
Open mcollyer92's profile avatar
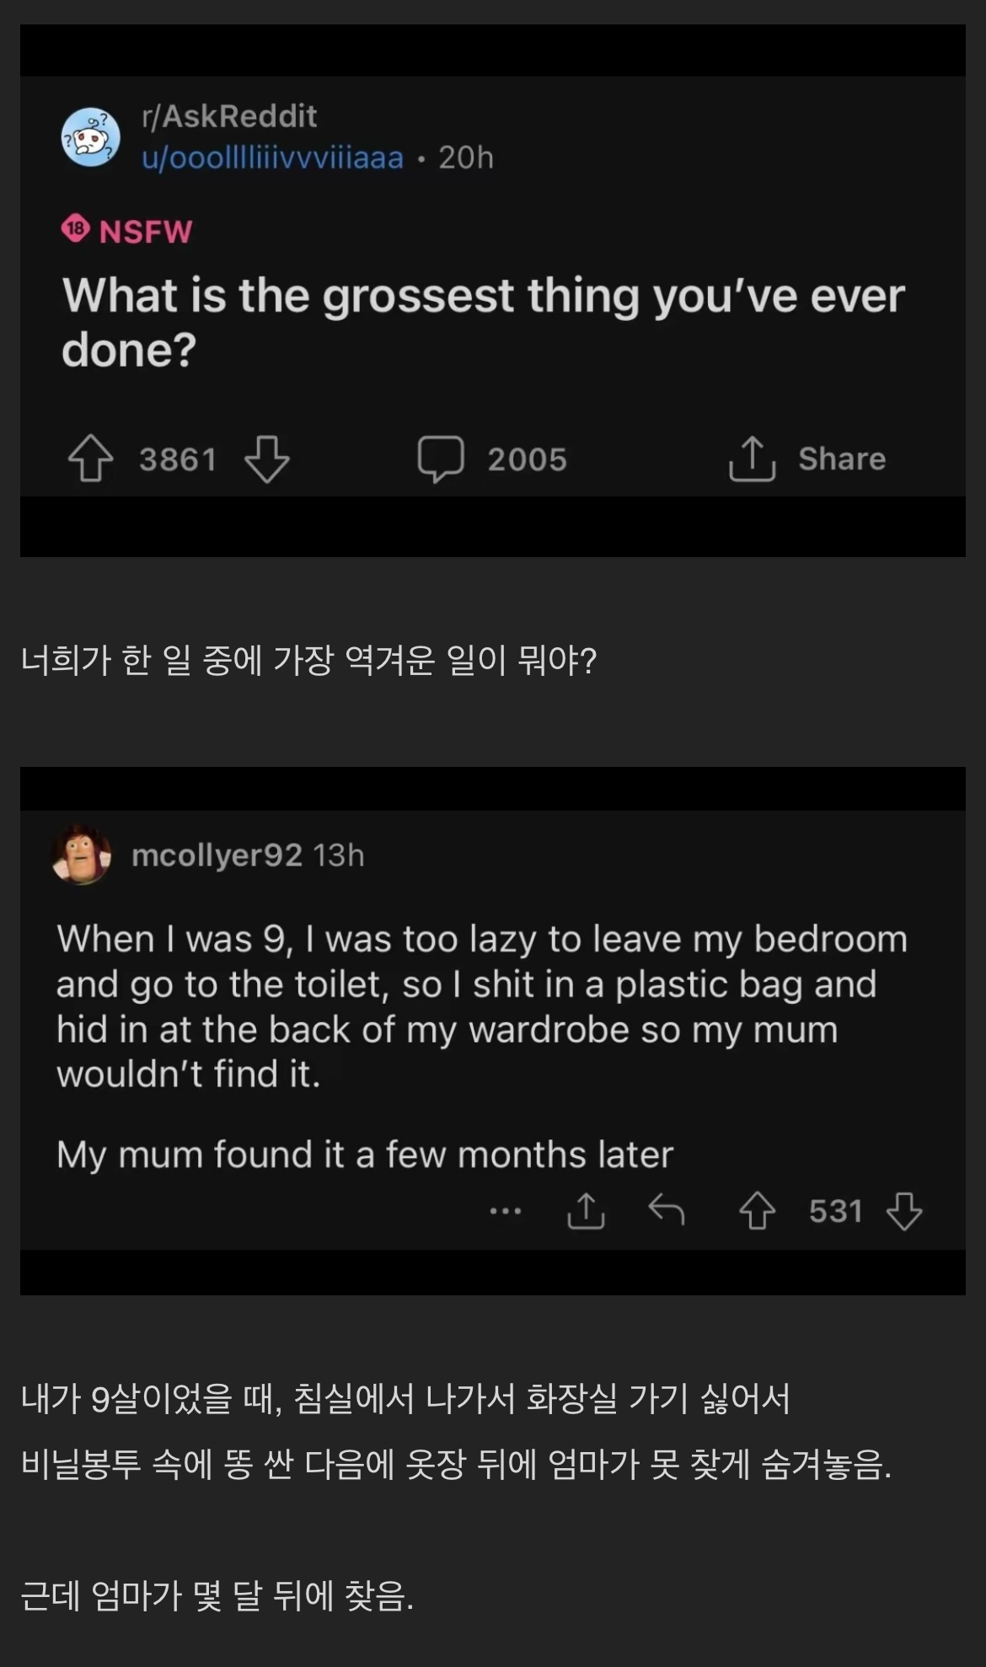pyautogui.click(x=82, y=855)
